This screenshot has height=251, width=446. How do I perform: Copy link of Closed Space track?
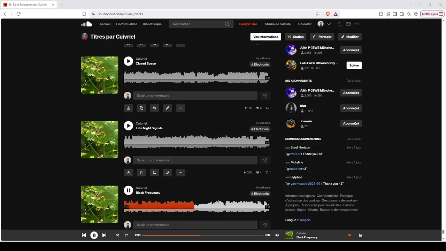141,108
